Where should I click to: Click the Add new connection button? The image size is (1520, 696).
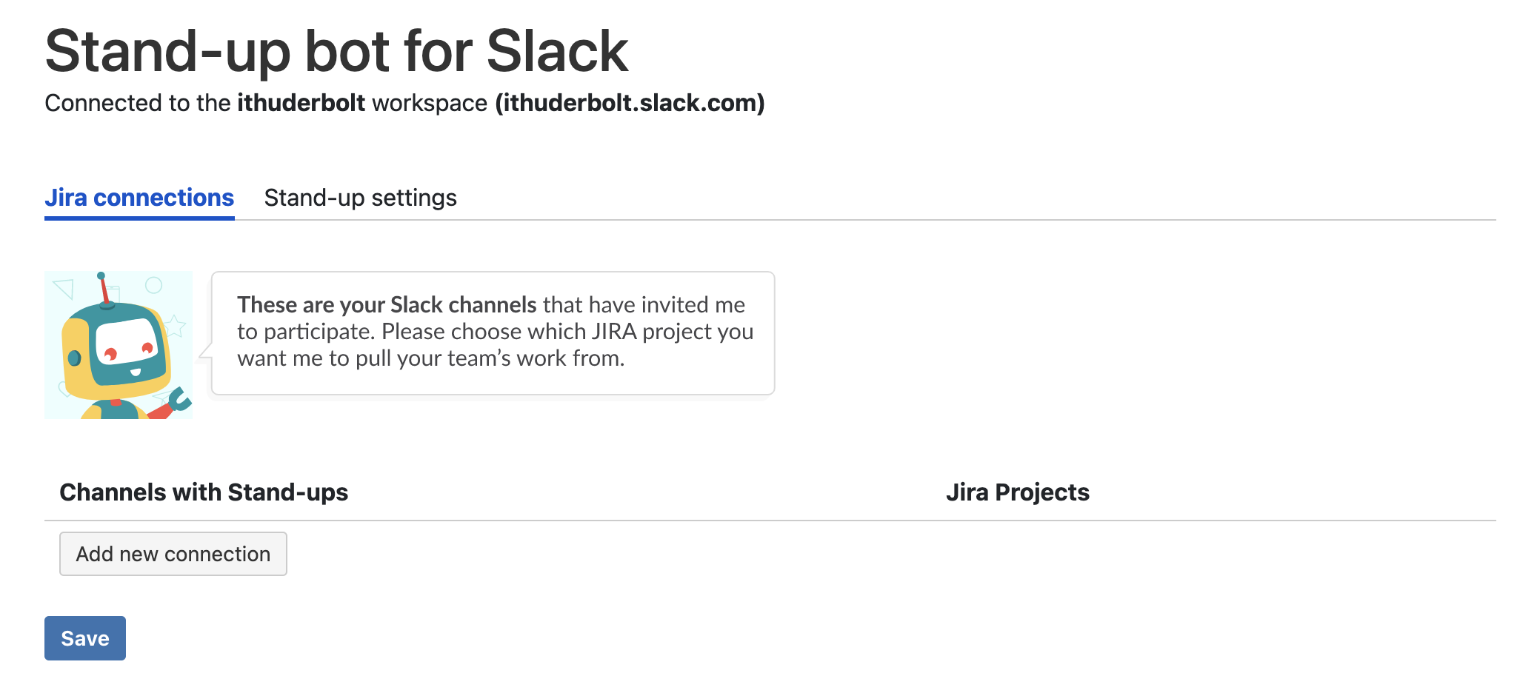pyautogui.click(x=173, y=554)
